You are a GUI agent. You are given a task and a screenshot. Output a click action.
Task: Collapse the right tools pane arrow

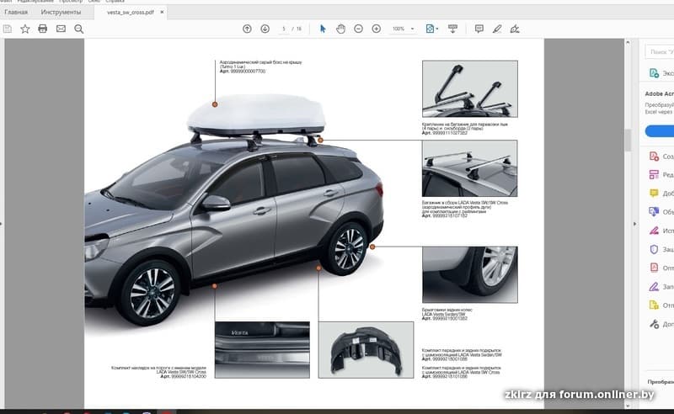[634, 223]
